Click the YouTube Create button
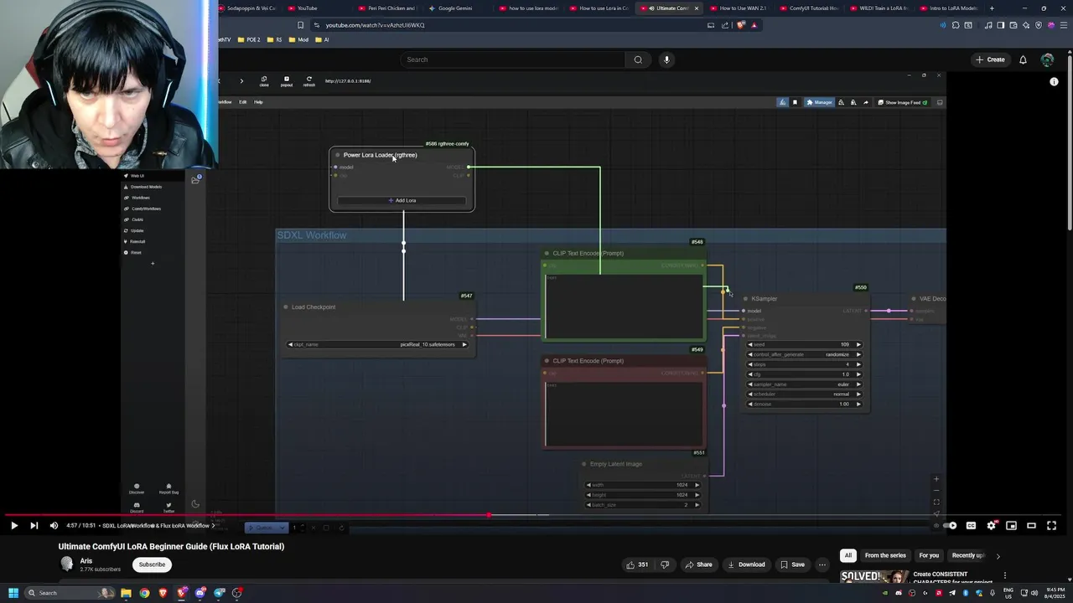The width and height of the screenshot is (1073, 603). coord(990,59)
